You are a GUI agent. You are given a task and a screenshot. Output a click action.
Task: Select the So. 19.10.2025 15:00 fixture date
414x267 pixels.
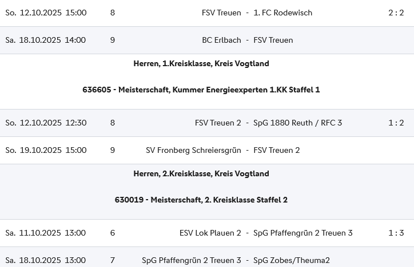coord(46,150)
